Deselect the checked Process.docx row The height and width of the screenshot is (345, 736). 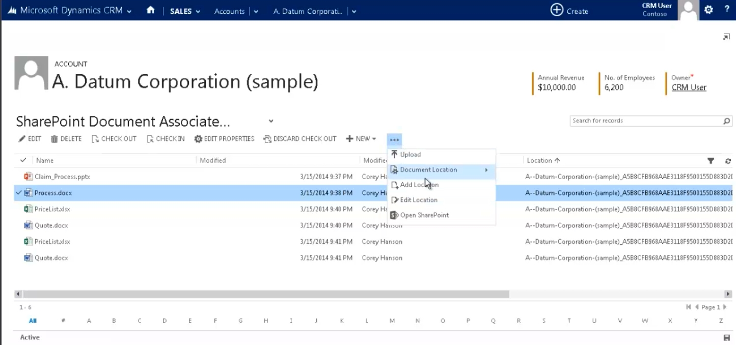click(x=19, y=193)
